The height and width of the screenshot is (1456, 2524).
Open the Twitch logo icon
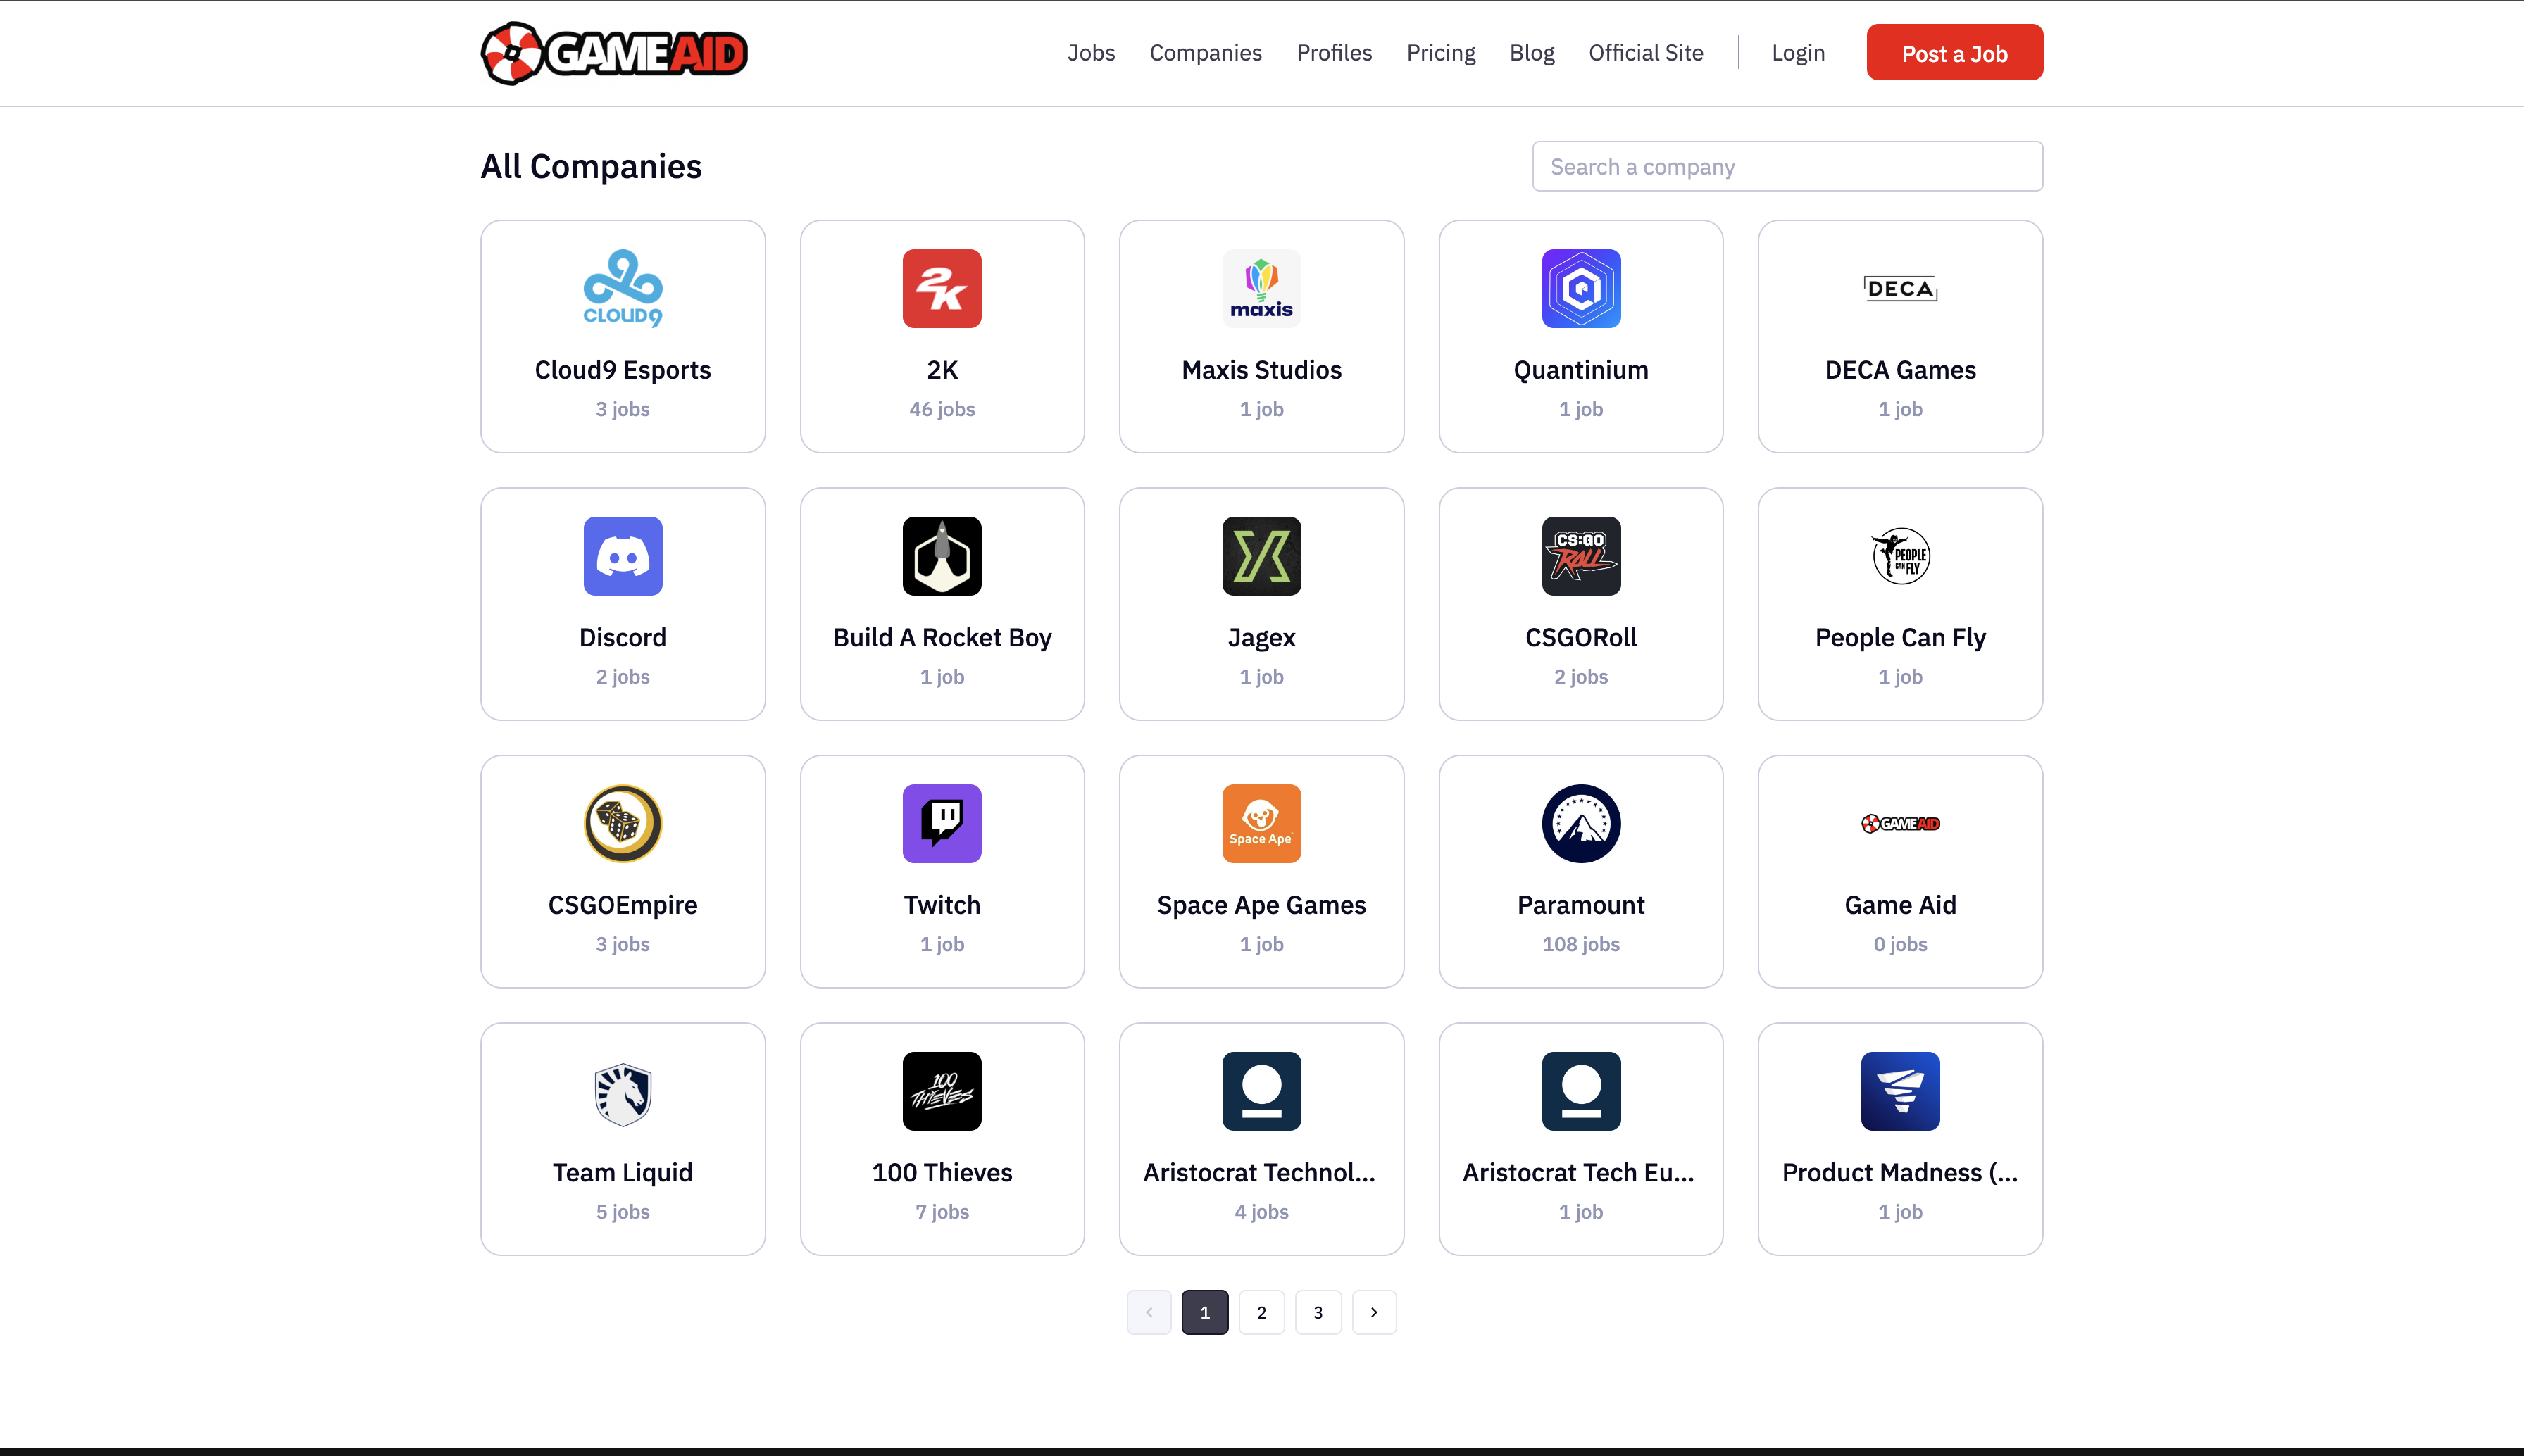pyautogui.click(x=941, y=823)
